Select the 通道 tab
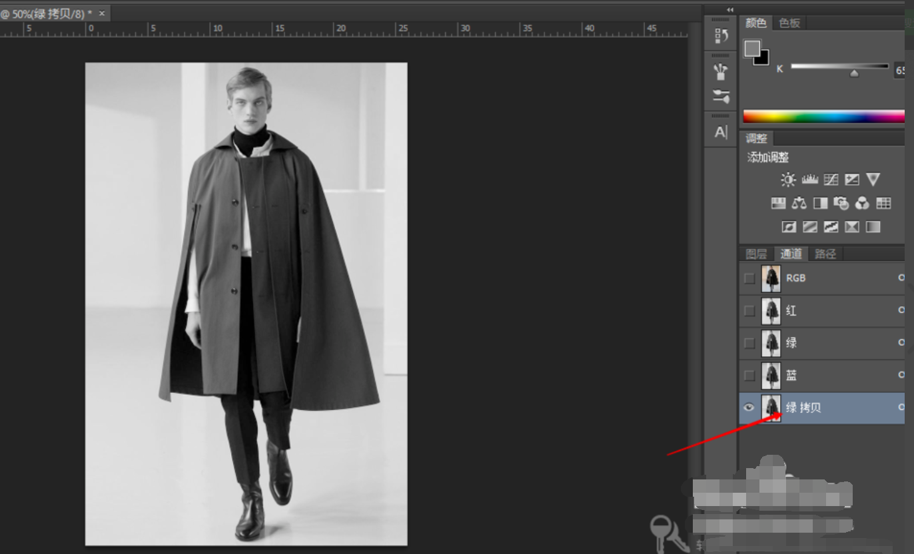 tap(791, 254)
